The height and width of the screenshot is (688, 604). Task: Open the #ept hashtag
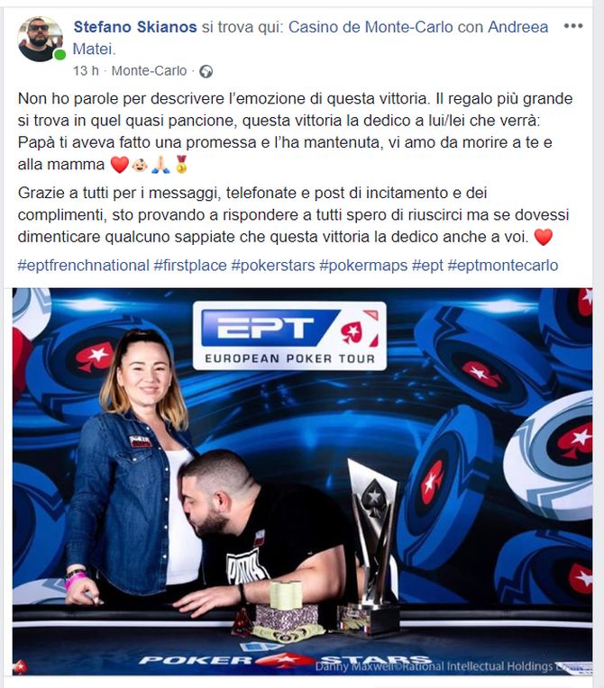pos(427,266)
